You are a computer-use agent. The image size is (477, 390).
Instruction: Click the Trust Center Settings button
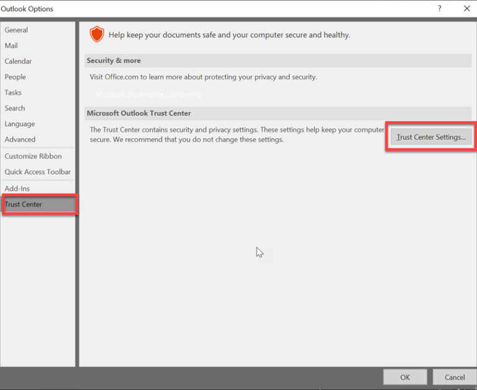(431, 137)
